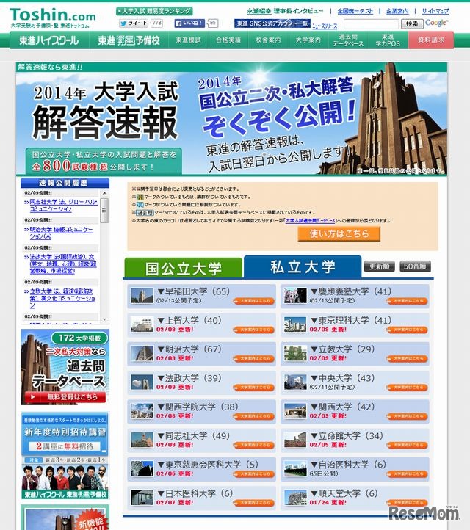Sort list by 更新順
Viewport: 470px width, 530px height.
379,266
